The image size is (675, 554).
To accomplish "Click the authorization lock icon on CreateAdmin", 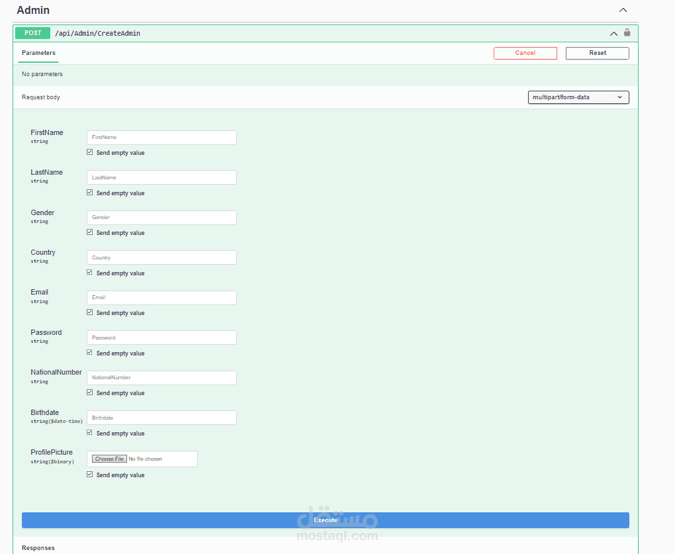I will [x=627, y=32].
